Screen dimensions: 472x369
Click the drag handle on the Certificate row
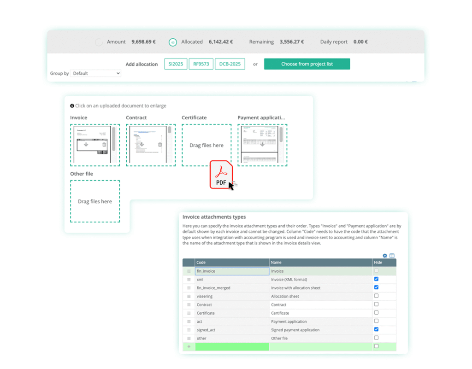coord(189,313)
